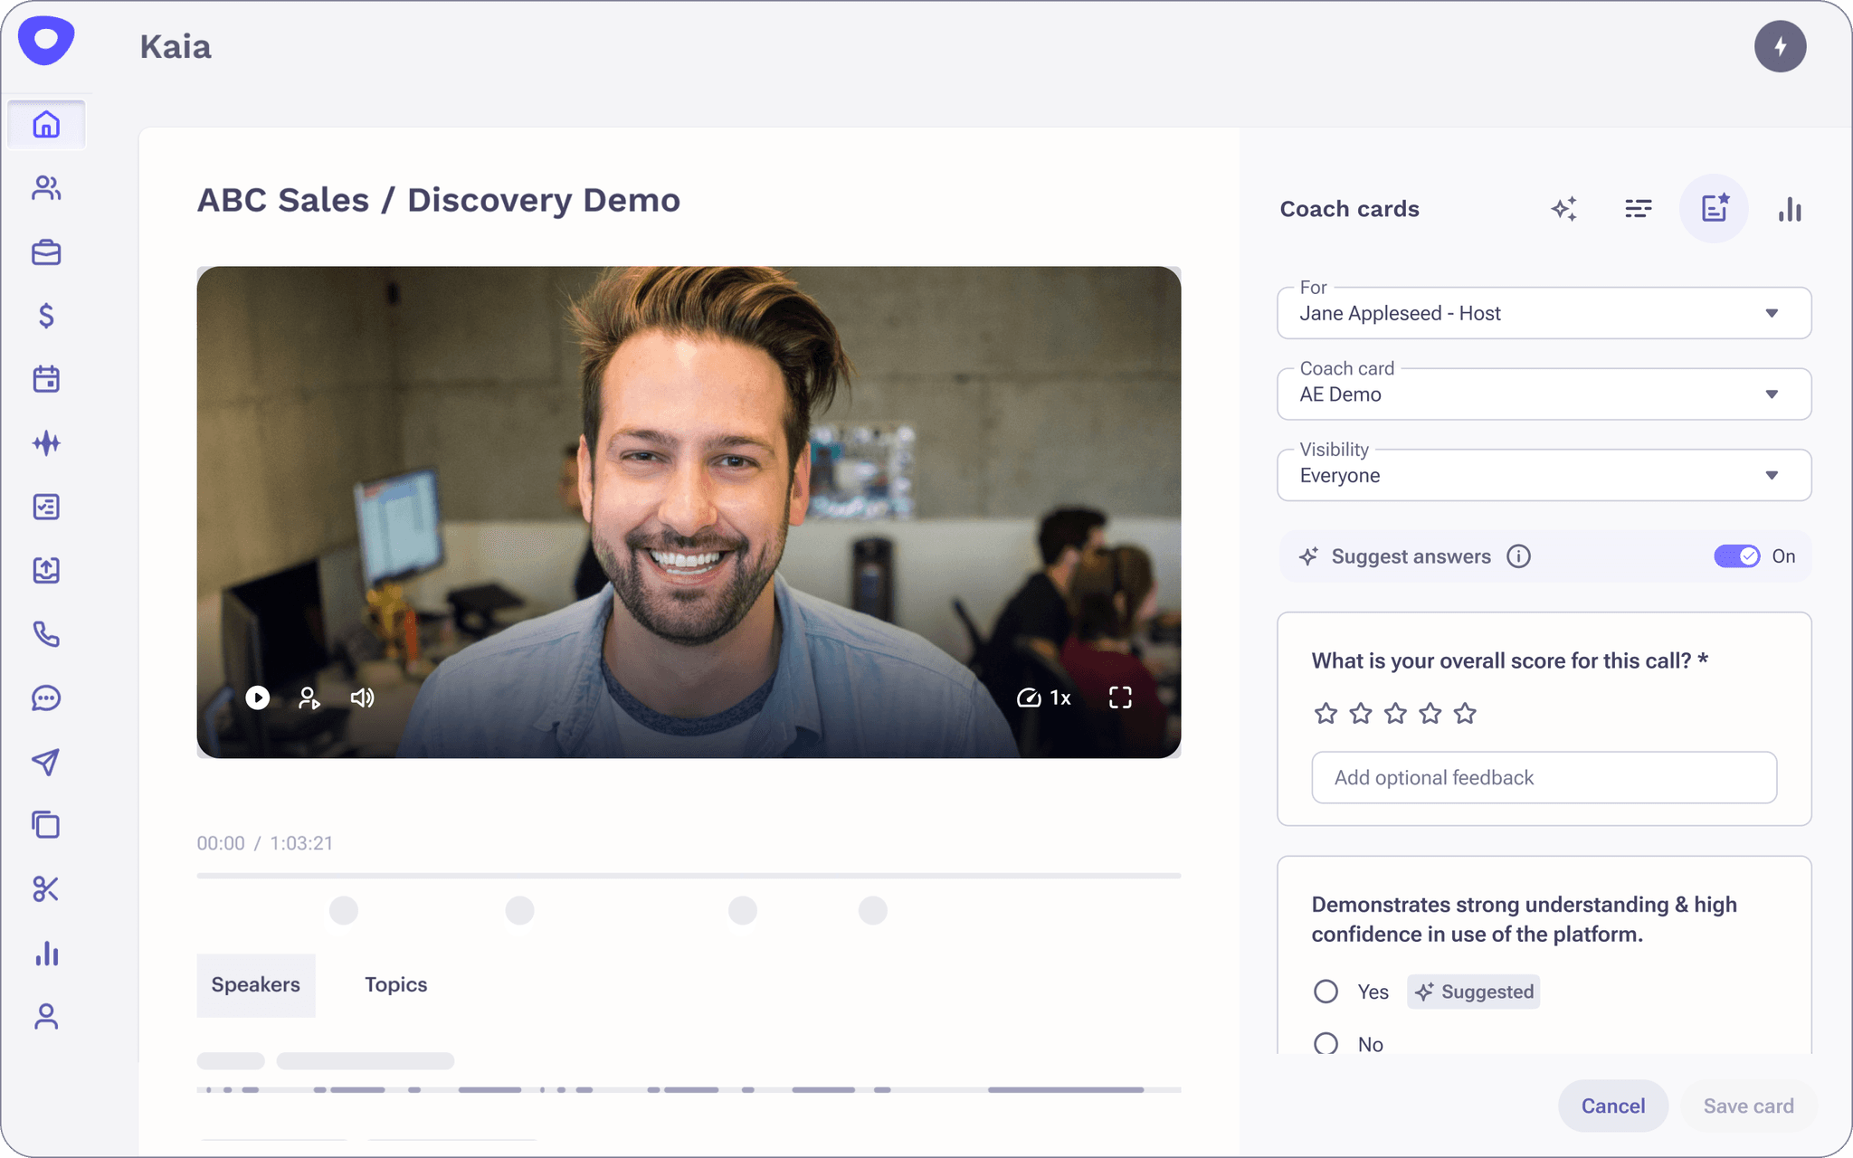Expand the For Jane Appleseed dropdown
The height and width of the screenshot is (1158, 1853).
1544,313
